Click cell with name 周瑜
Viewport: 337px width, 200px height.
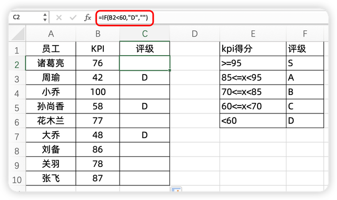(51, 78)
